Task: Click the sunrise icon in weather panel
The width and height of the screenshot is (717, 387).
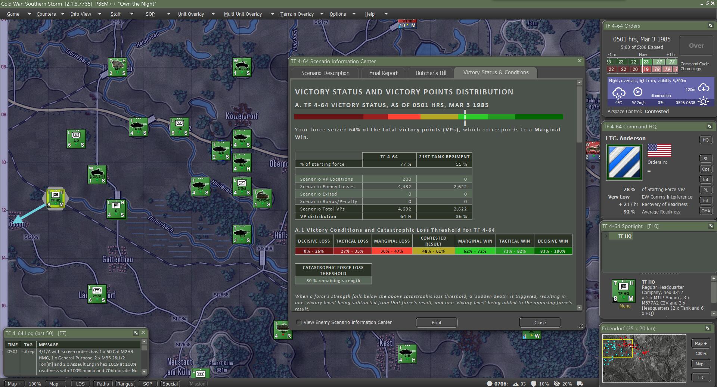Action: point(704,102)
